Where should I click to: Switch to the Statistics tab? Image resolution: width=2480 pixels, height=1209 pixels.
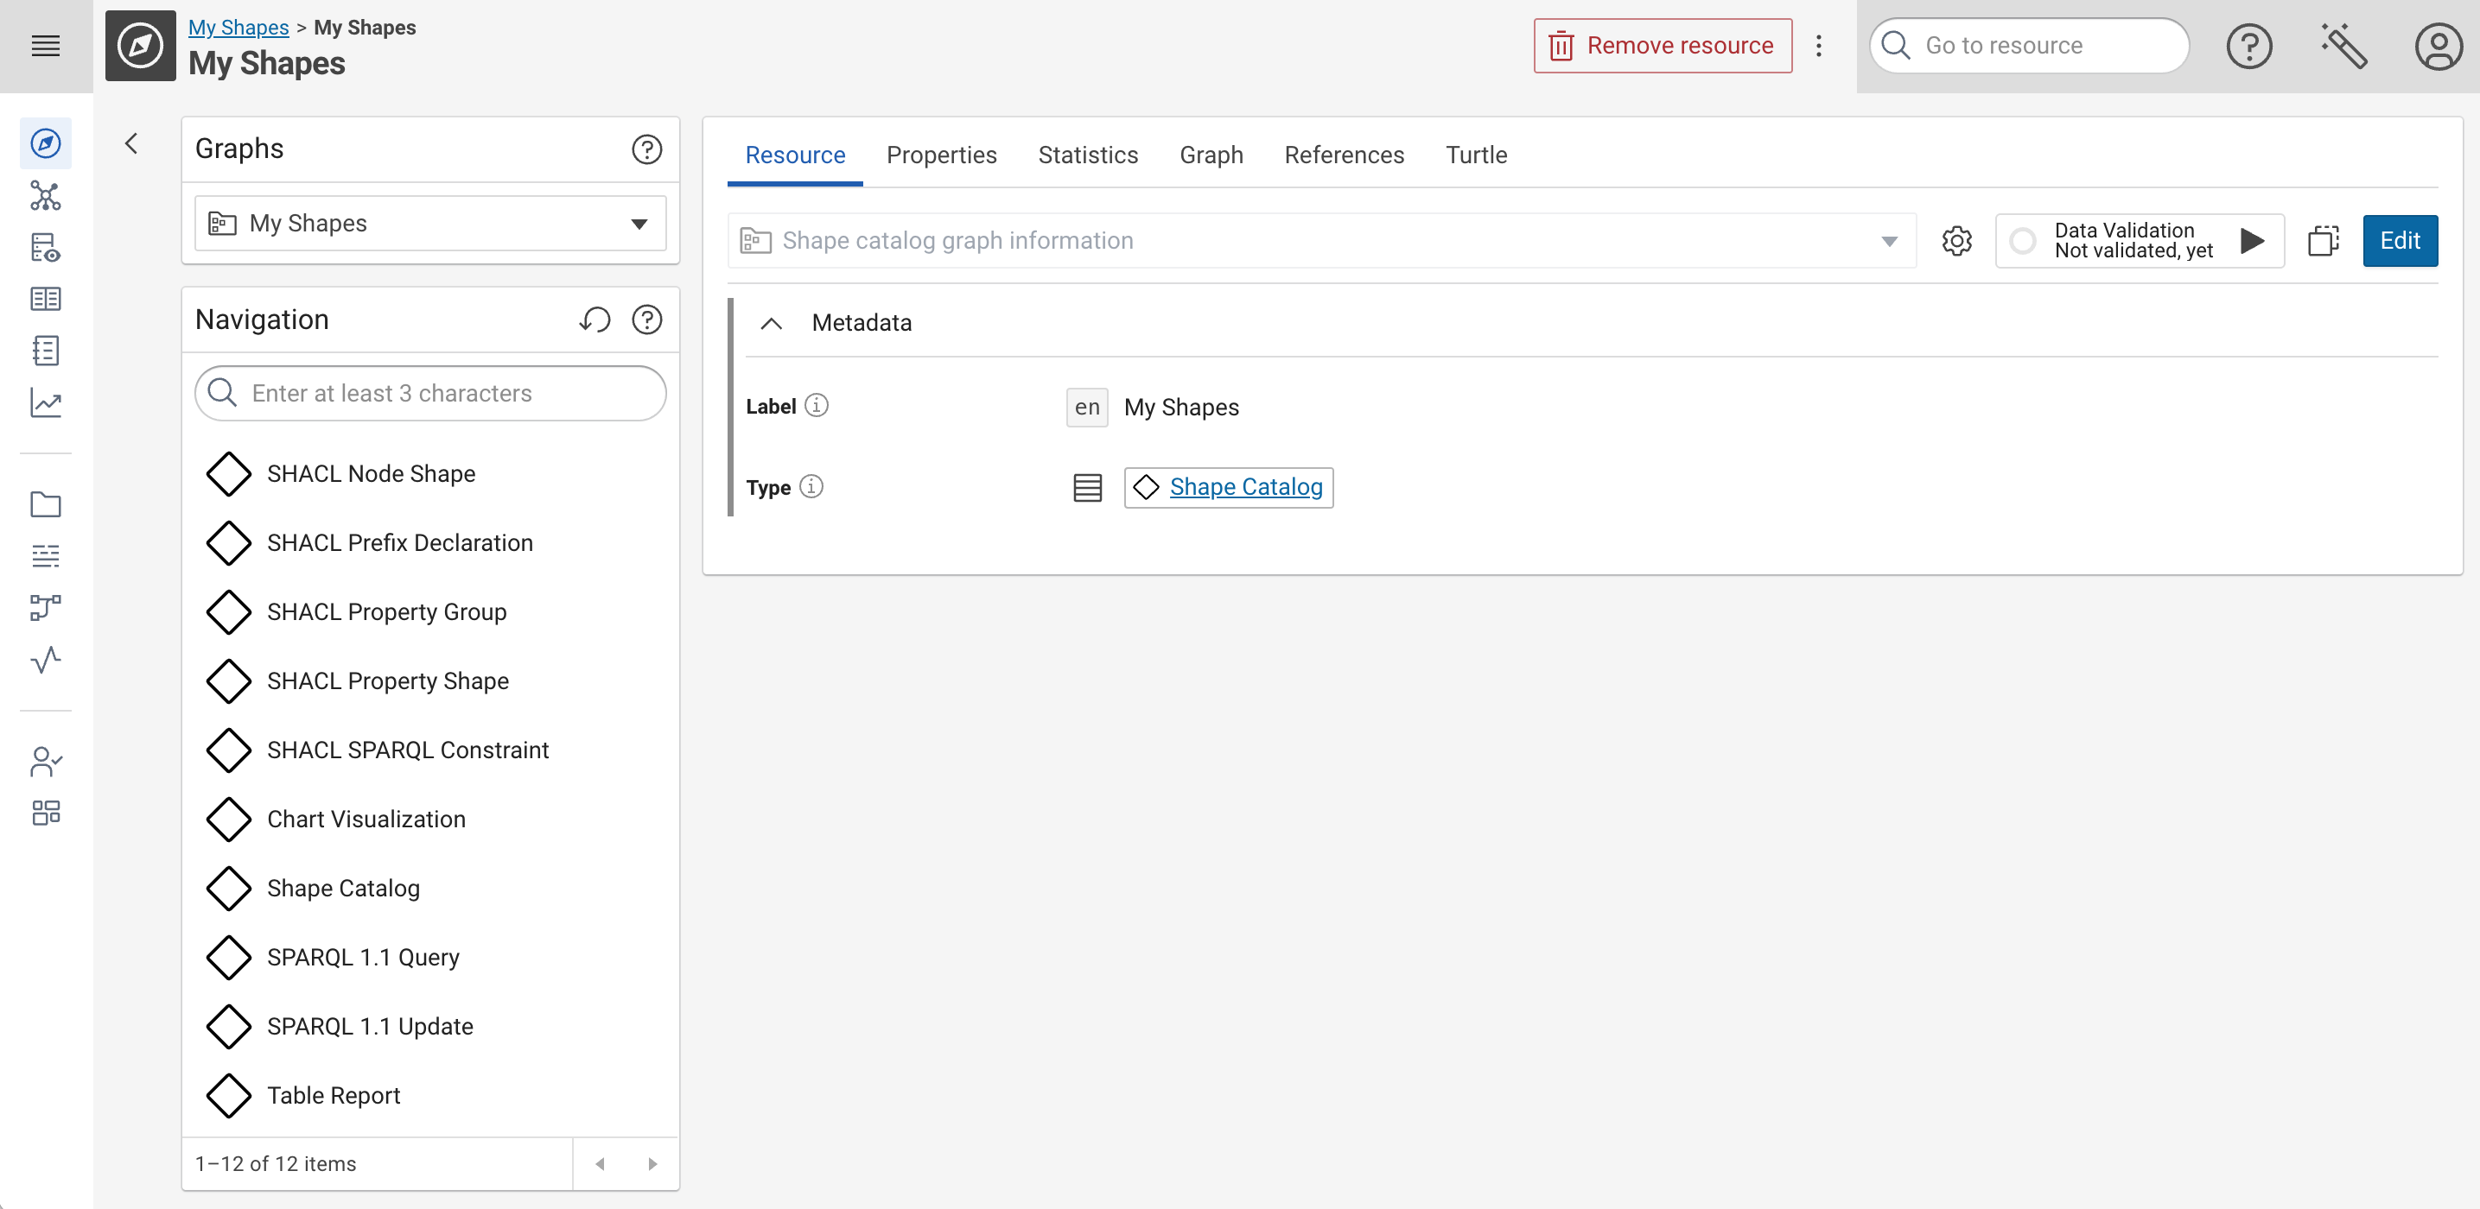1088,155
